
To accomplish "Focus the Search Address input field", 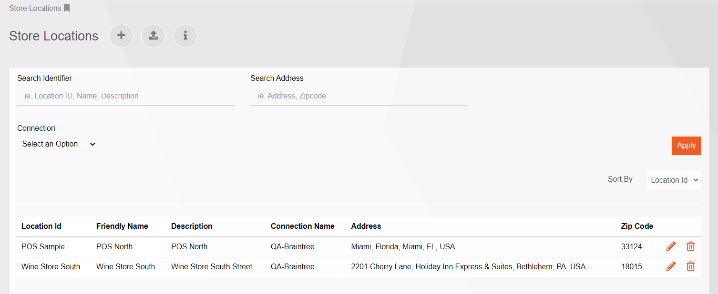I will 359,96.
